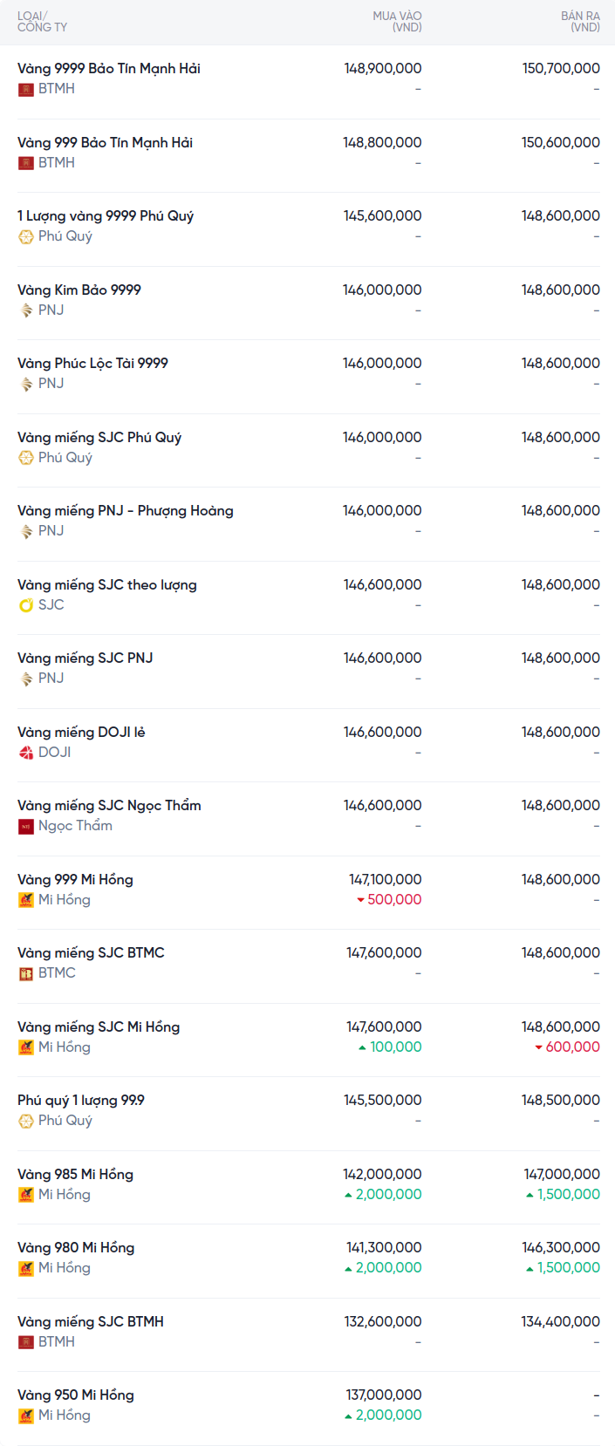Click the PNJ logo under Vàng Kim Bảo 9999
Screen dimensions: 615x1446
(x=26, y=310)
